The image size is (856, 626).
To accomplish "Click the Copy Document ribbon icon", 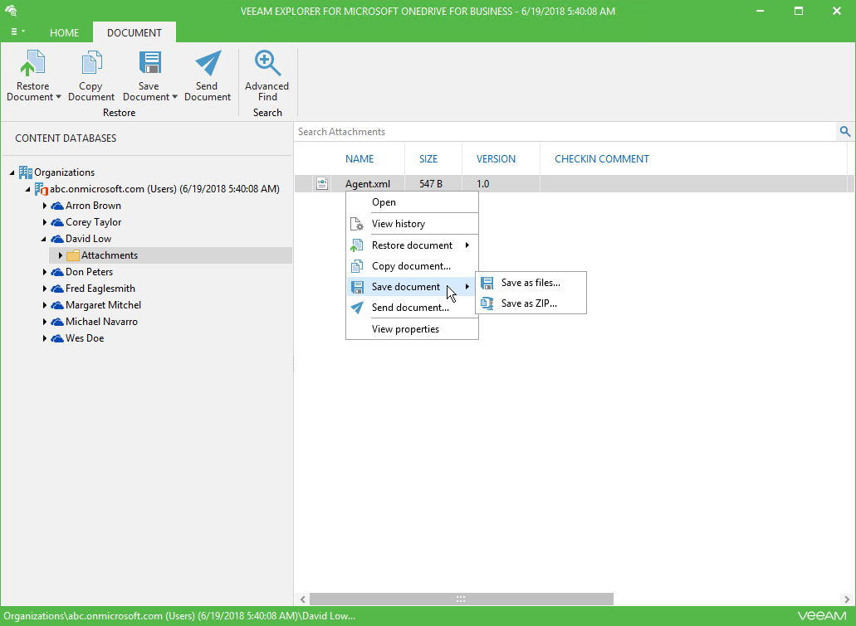I will [x=91, y=63].
